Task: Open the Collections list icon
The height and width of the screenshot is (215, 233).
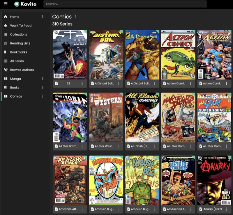Action: [x=5, y=34]
